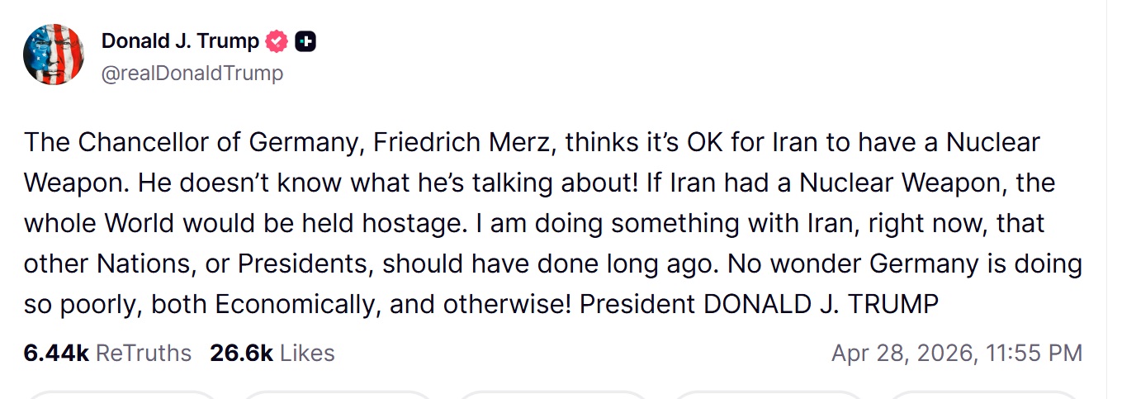Viewport: 1122px width, 399px height.
Task: Click the Donald J. Trump display name
Action: point(180,40)
